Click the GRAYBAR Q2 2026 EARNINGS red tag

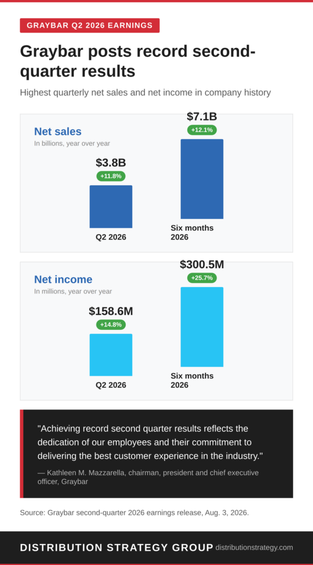90,25
